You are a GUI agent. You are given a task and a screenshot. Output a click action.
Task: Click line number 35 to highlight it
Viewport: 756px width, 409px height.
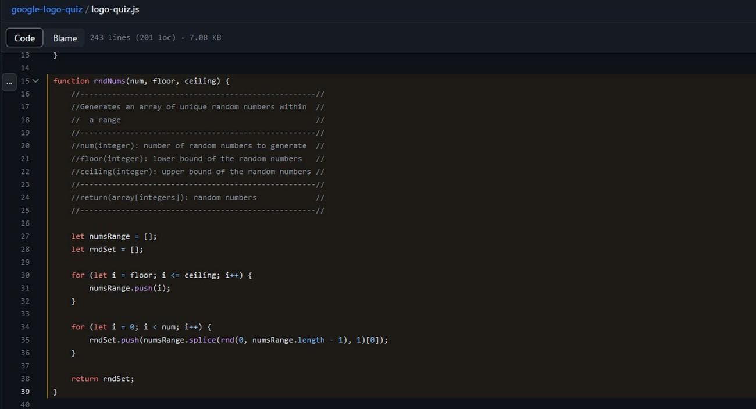[x=26, y=340]
